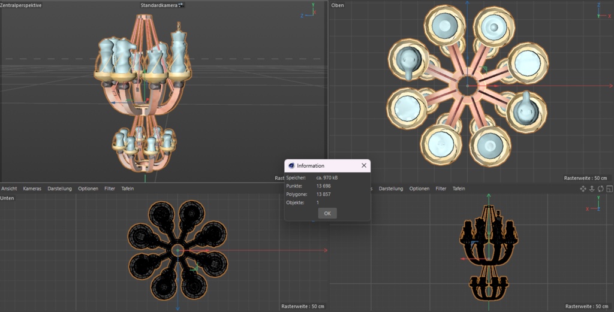Click the chandelier center hub in Oben view
Image resolution: width=614 pixels, height=312 pixels.
pyautogui.click(x=467, y=85)
